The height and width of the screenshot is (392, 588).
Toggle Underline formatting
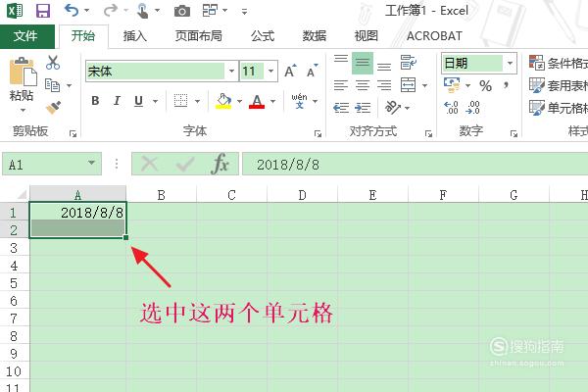[138, 101]
